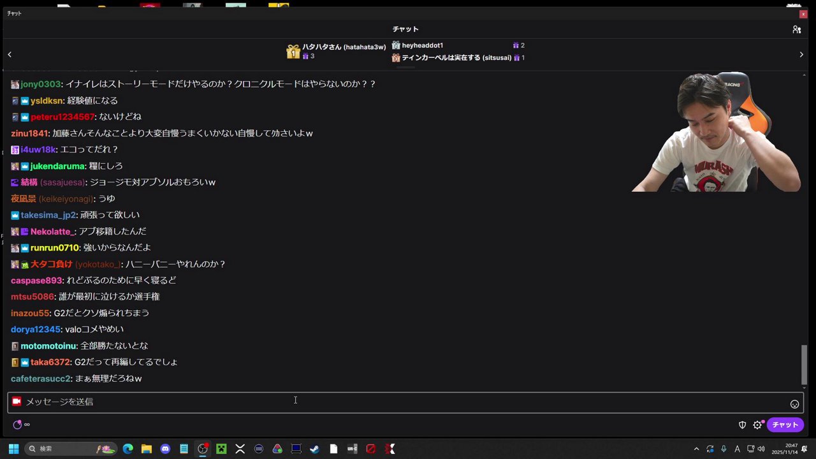Open the emote picker smiley icon

pyautogui.click(x=794, y=404)
